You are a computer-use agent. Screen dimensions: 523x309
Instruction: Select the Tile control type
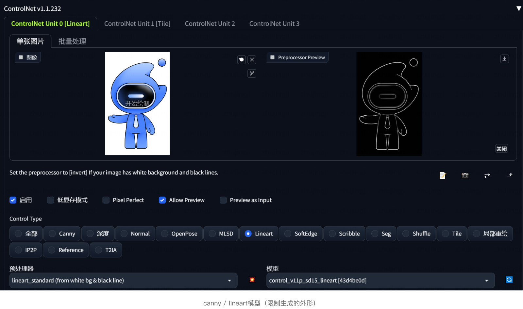click(x=452, y=234)
